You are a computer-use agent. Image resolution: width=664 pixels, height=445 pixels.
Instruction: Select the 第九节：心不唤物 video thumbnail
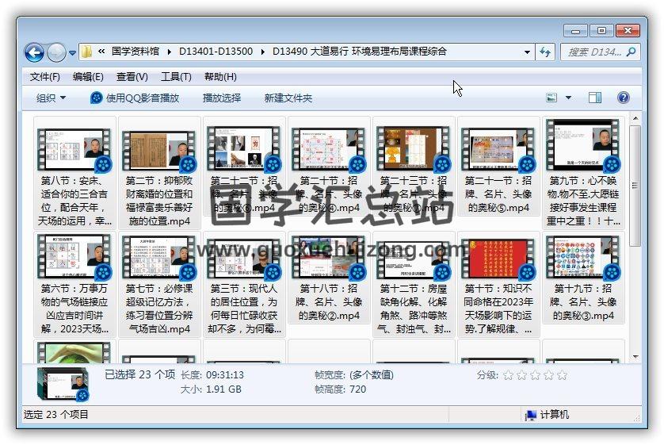click(x=583, y=145)
